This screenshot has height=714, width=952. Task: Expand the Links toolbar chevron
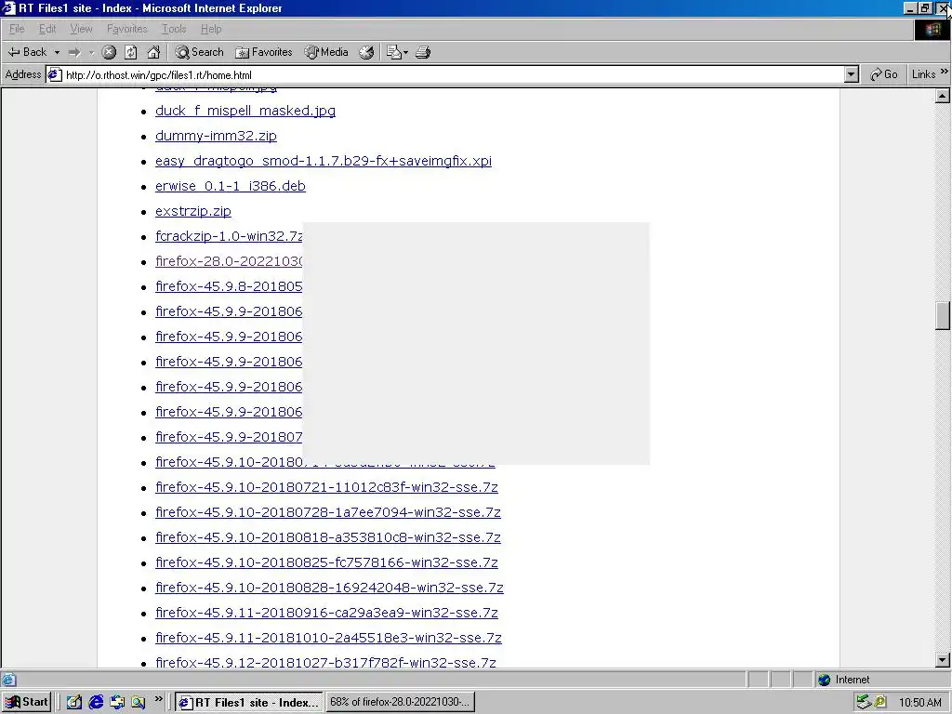[945, 72]
